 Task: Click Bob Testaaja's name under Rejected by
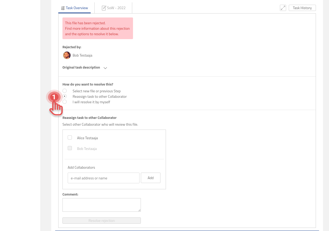[82, 55]
